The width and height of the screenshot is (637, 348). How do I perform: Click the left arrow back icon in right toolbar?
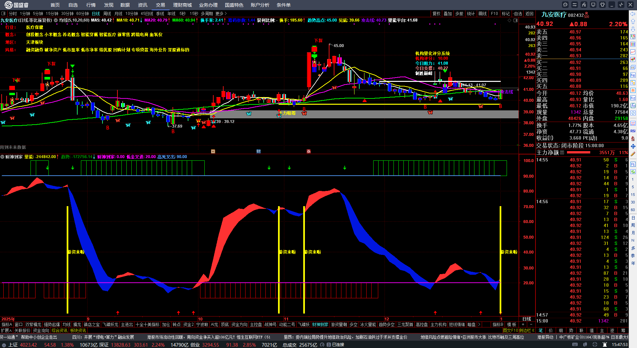click(633, 14)
